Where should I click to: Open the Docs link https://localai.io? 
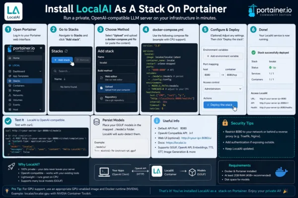point(176,143)
